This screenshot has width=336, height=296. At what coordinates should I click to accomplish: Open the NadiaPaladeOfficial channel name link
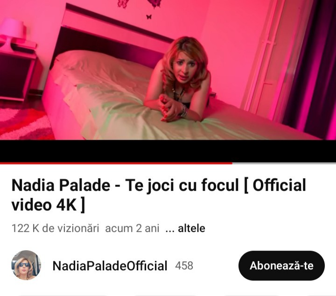(110, 266)
